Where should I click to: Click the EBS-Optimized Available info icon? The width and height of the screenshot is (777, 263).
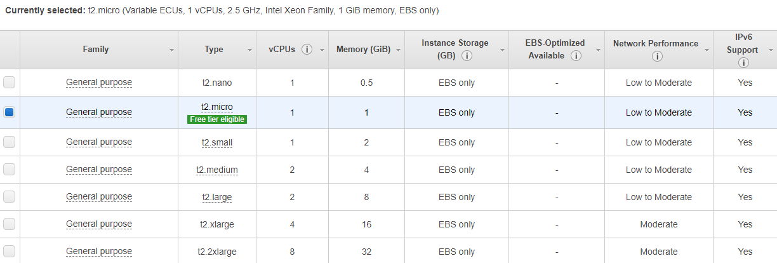click(x=576, y=56)
